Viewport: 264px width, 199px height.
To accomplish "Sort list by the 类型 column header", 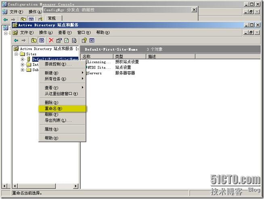I will click(x=130, y=56).
